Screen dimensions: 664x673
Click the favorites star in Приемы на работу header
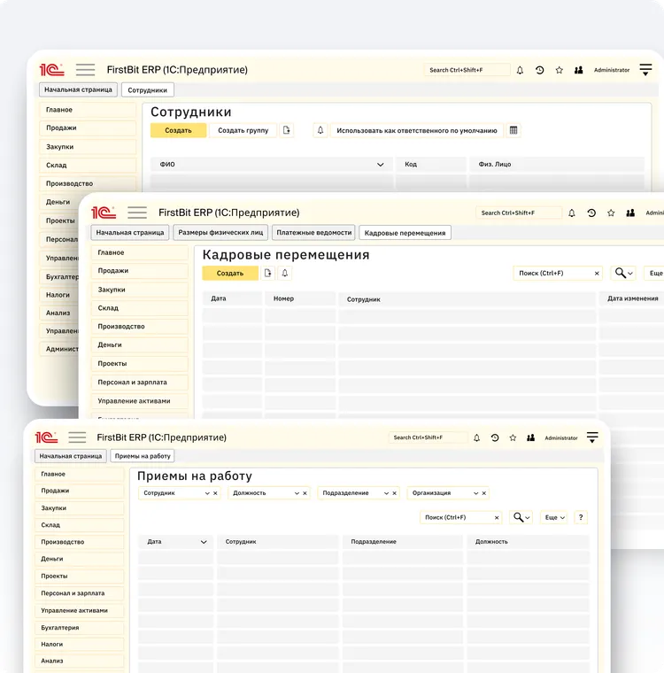(513, 437)
